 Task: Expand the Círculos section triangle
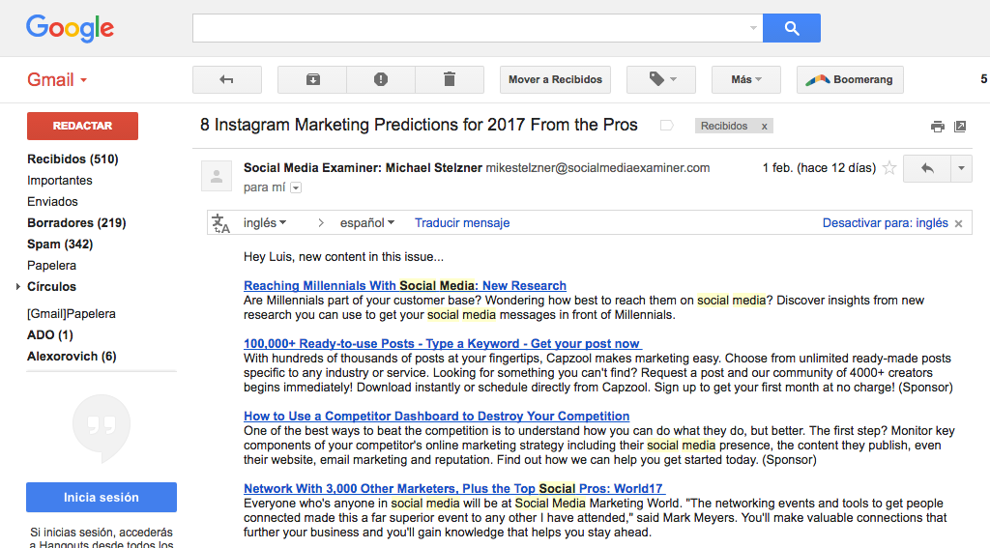coord(17,287)
